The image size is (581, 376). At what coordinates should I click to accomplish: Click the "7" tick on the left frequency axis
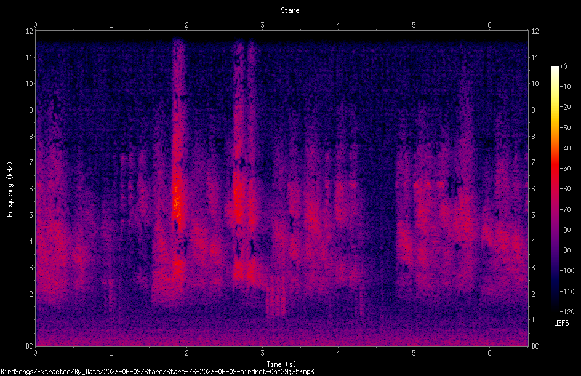click(31, 162)
